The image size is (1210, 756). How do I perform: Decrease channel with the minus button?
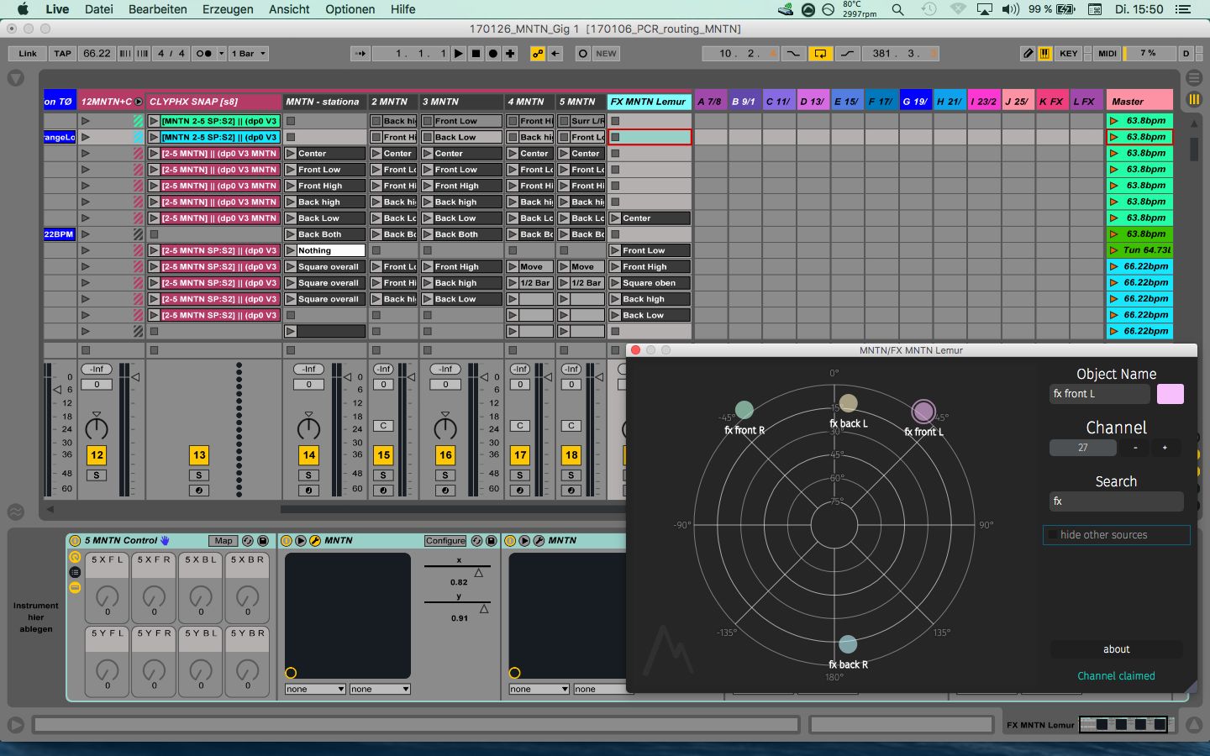[1135, 448]
